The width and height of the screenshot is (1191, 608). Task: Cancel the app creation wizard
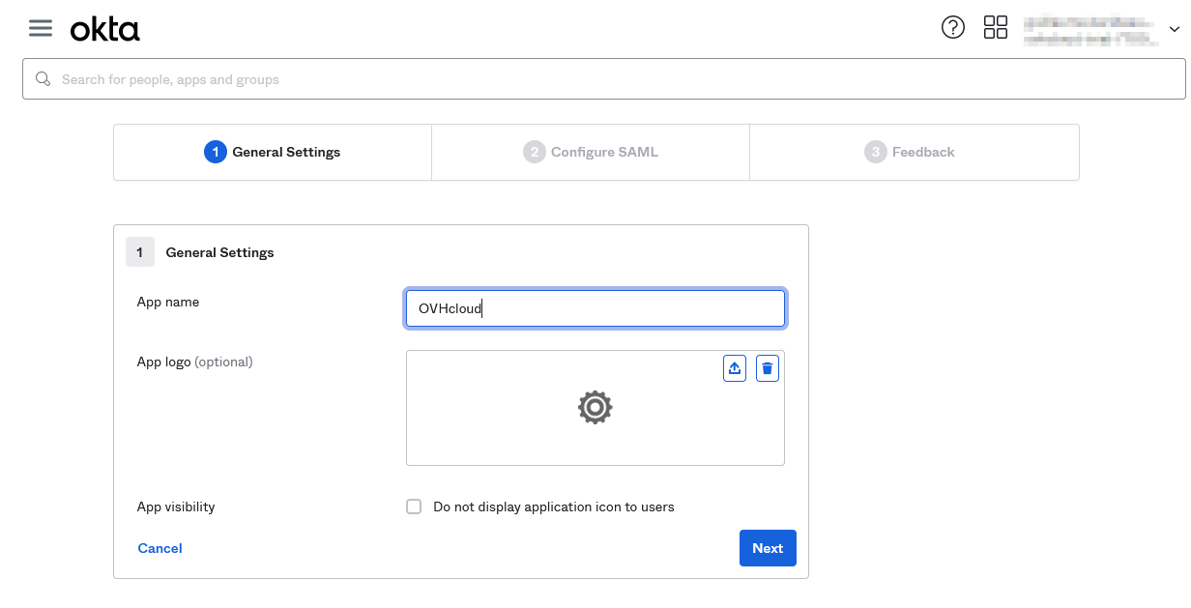[160, 548]
